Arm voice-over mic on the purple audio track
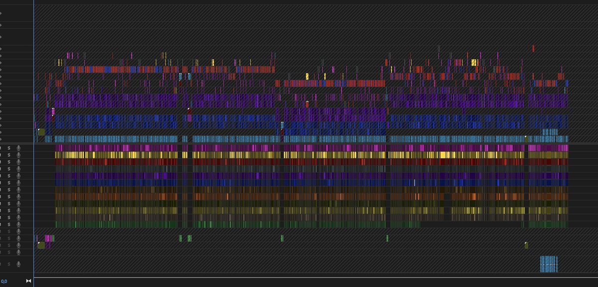Image resolution: width=598 pixels, height=287 pixels. 18,176
